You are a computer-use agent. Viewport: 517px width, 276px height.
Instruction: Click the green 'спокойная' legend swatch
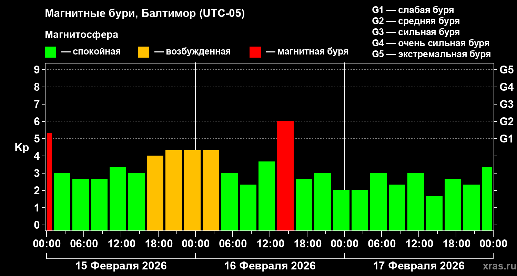[x=51, y=52]
